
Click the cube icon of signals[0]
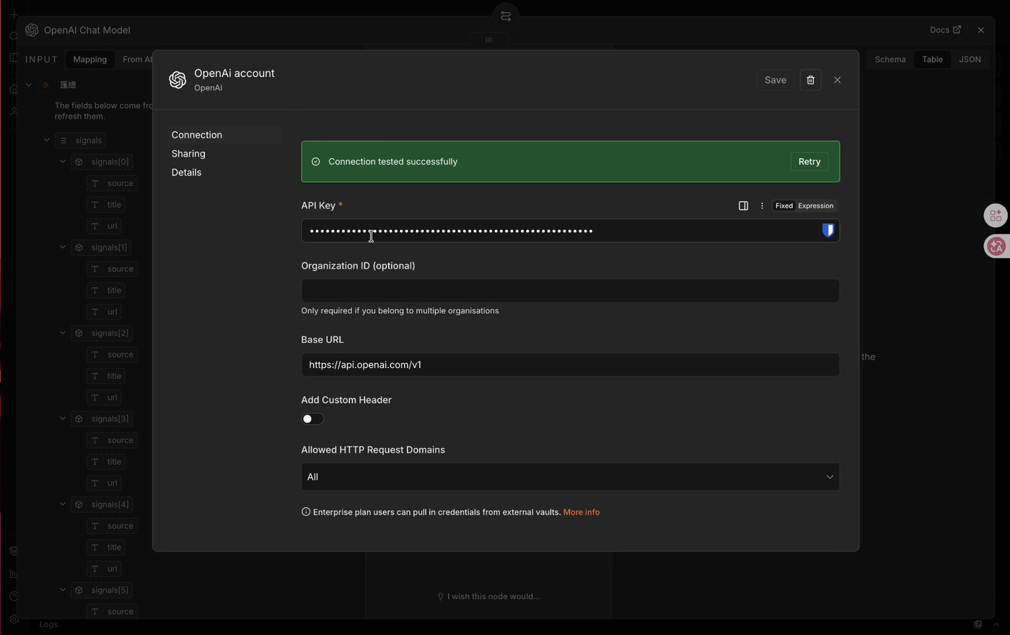tap(79, 162)
